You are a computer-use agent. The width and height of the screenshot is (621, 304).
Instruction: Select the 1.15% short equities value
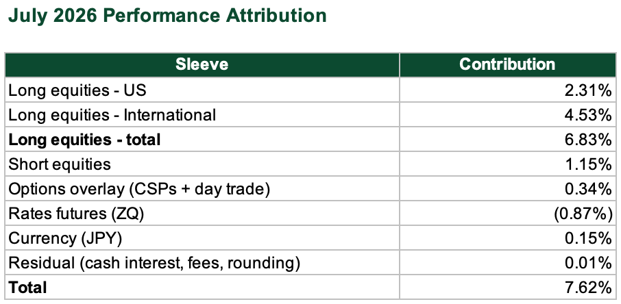pyautogui.click(x=587, y=164)
